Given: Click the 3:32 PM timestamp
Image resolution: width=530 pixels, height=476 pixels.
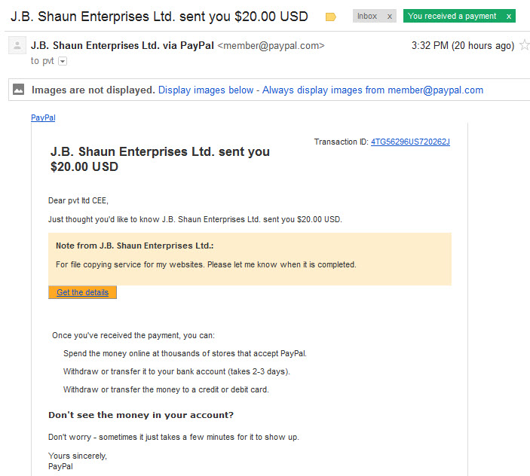Looking at the screenshot, I should [x=463, y=46].
